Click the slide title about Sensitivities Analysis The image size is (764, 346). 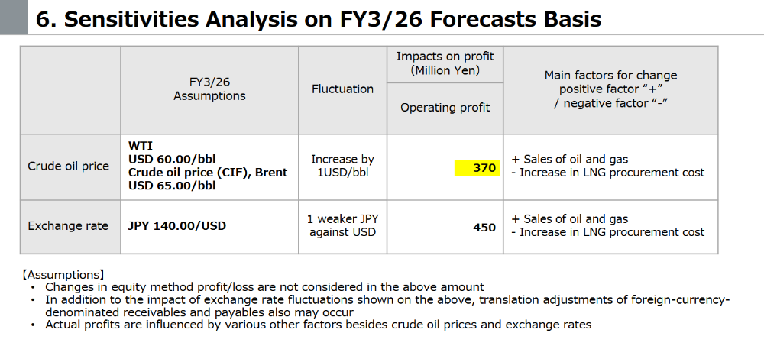point(319,19)
